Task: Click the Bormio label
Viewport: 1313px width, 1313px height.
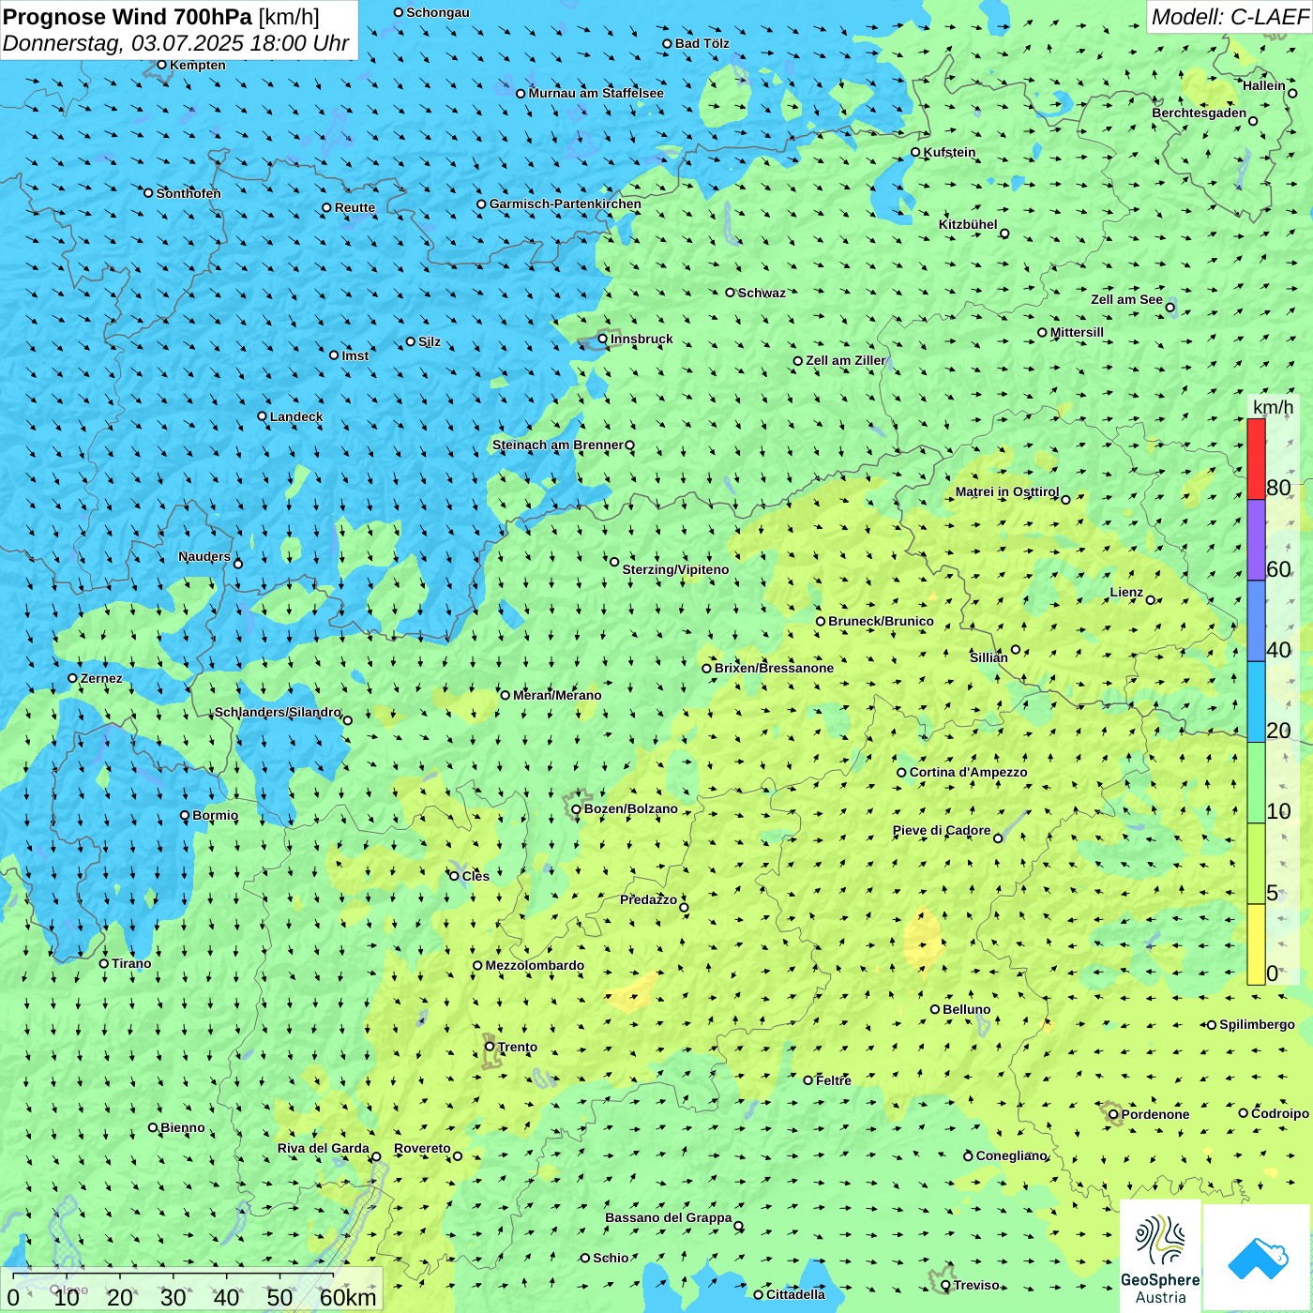Action: point(216,815)
